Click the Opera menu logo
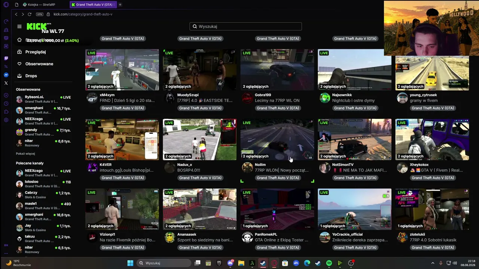 [6, 4]
